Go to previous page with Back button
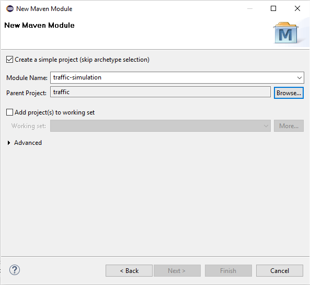The image size is (310, 285). [x=129, y=270]
